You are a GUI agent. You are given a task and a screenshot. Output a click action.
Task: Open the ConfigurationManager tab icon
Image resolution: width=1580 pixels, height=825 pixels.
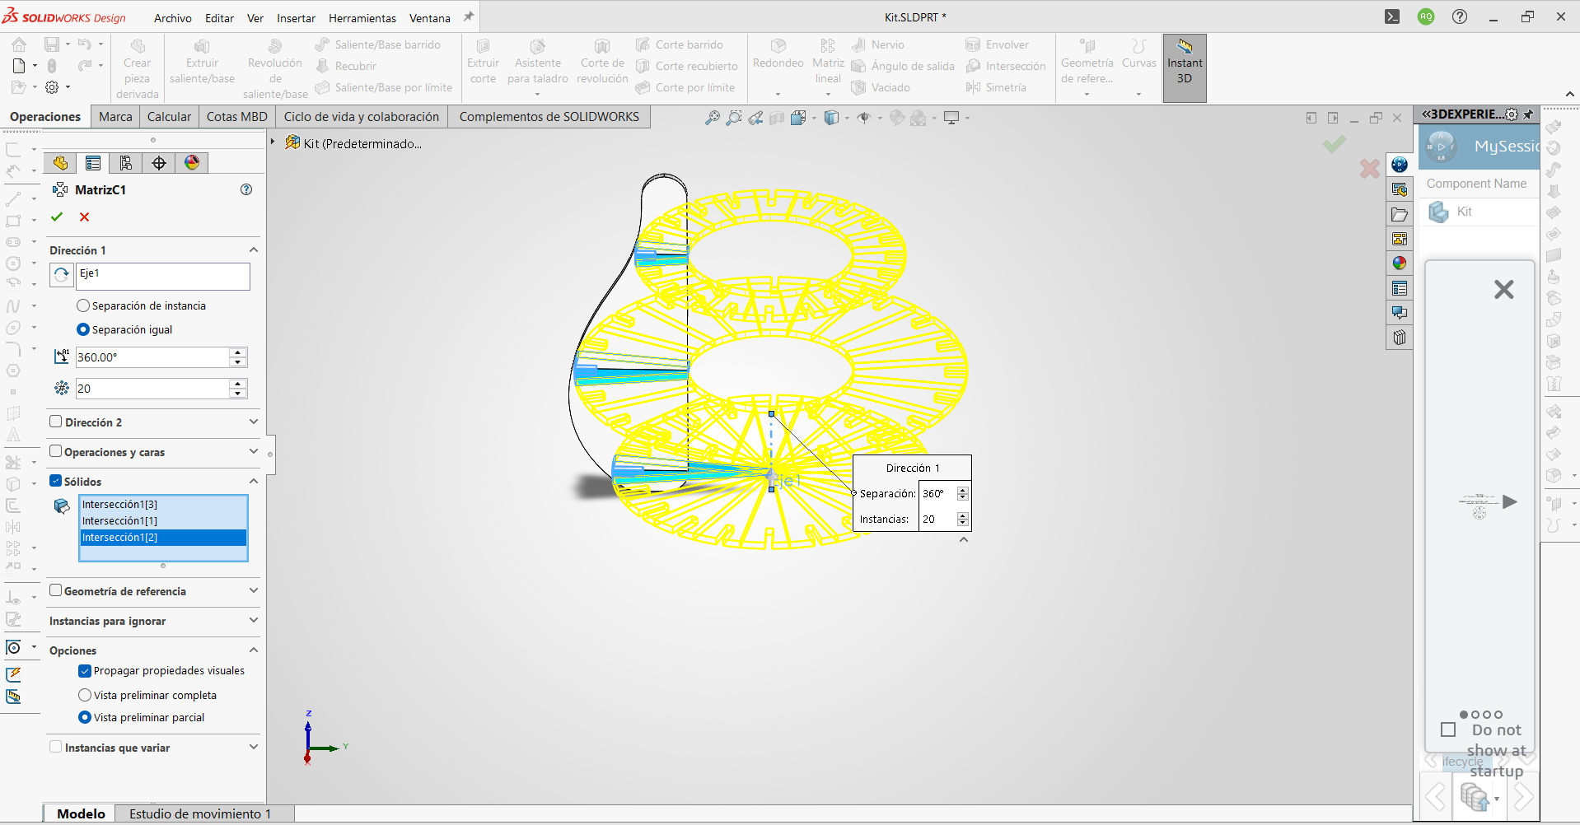(x=126, y=163)
